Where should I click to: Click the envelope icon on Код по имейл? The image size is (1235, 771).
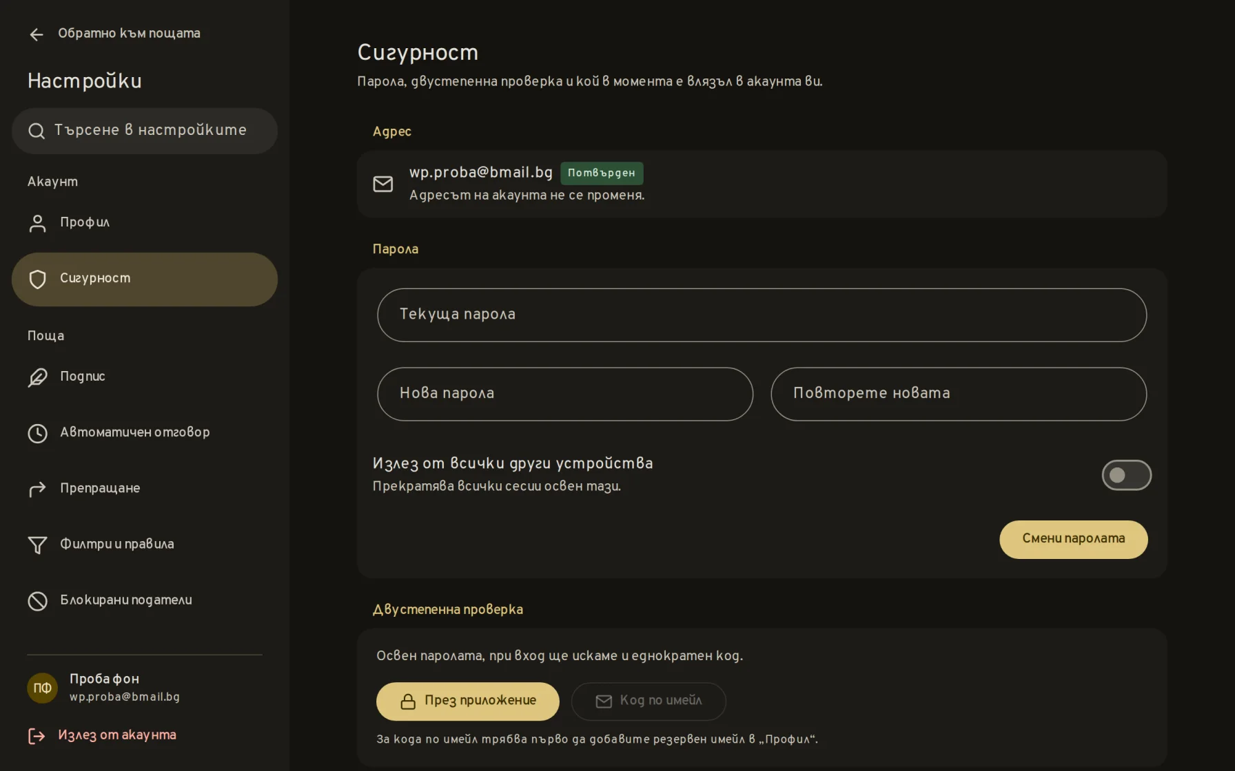[x=604, y=701]
